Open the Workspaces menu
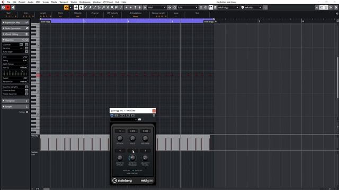The height and width of the screenshot is (190, 339). pyautogui.click(x=85, y=2)
